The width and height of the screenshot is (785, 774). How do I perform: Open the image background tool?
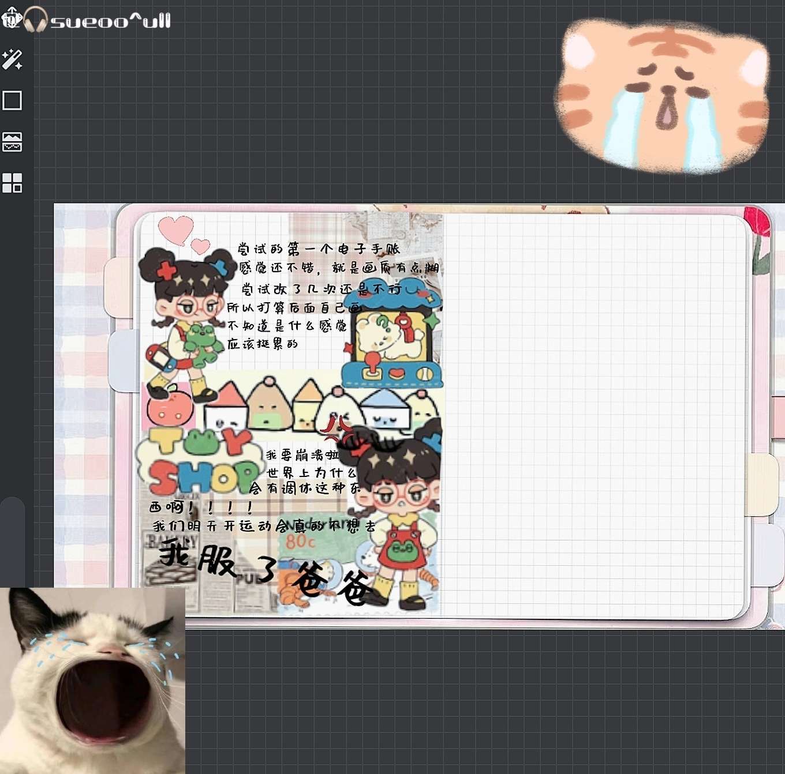pyautogui.click(x=12, y=142)
